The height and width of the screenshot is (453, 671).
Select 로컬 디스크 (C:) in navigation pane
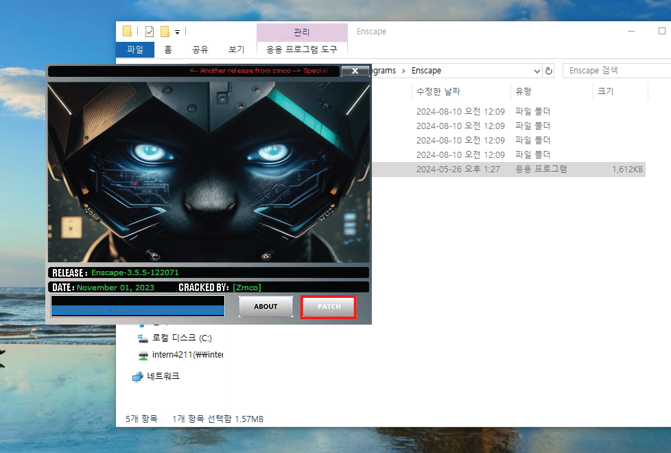click(x=182, y=338)
